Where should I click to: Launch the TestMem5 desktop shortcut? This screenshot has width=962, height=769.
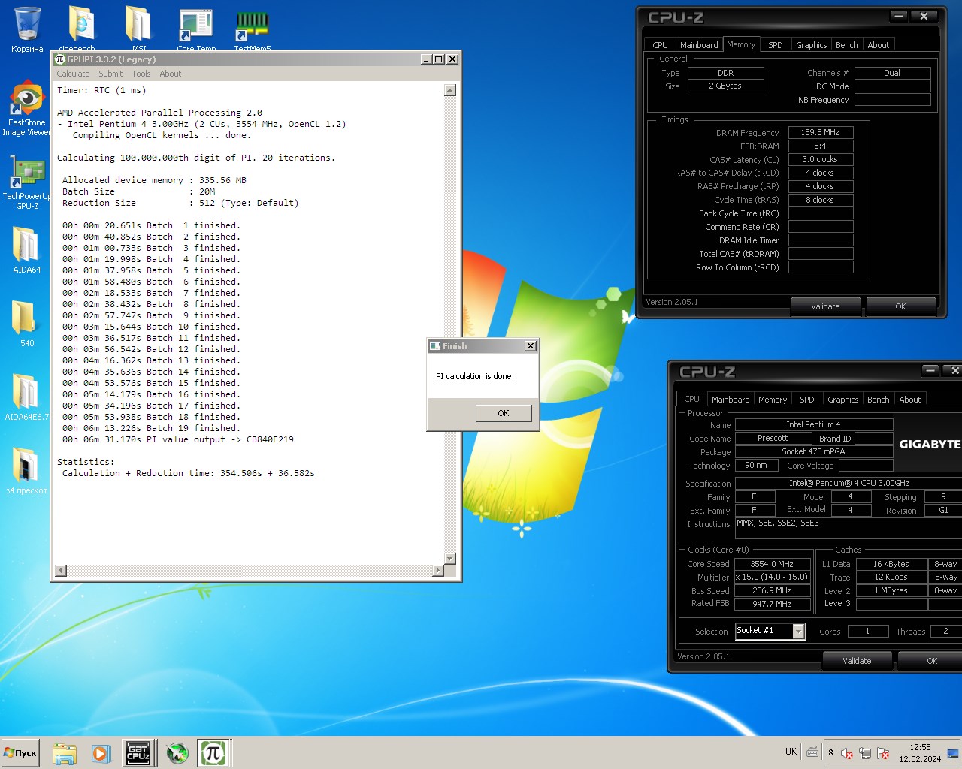[253, 30]
